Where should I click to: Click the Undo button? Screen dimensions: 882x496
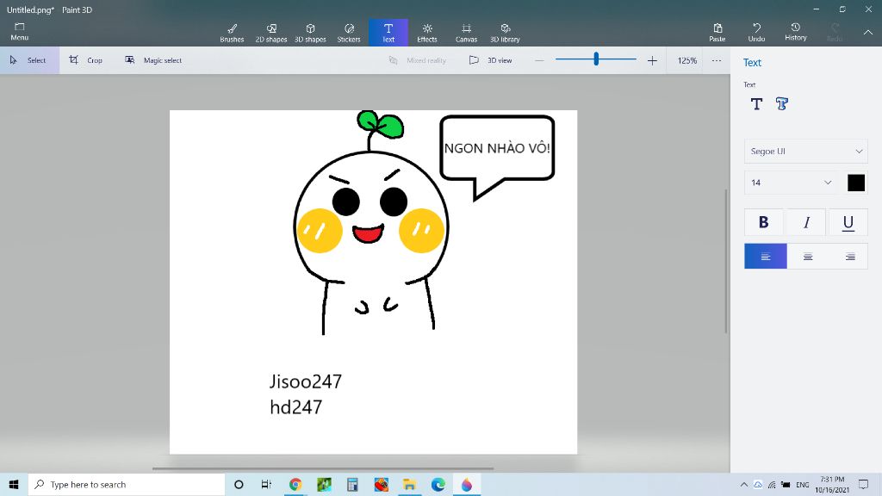coord(756,33)
